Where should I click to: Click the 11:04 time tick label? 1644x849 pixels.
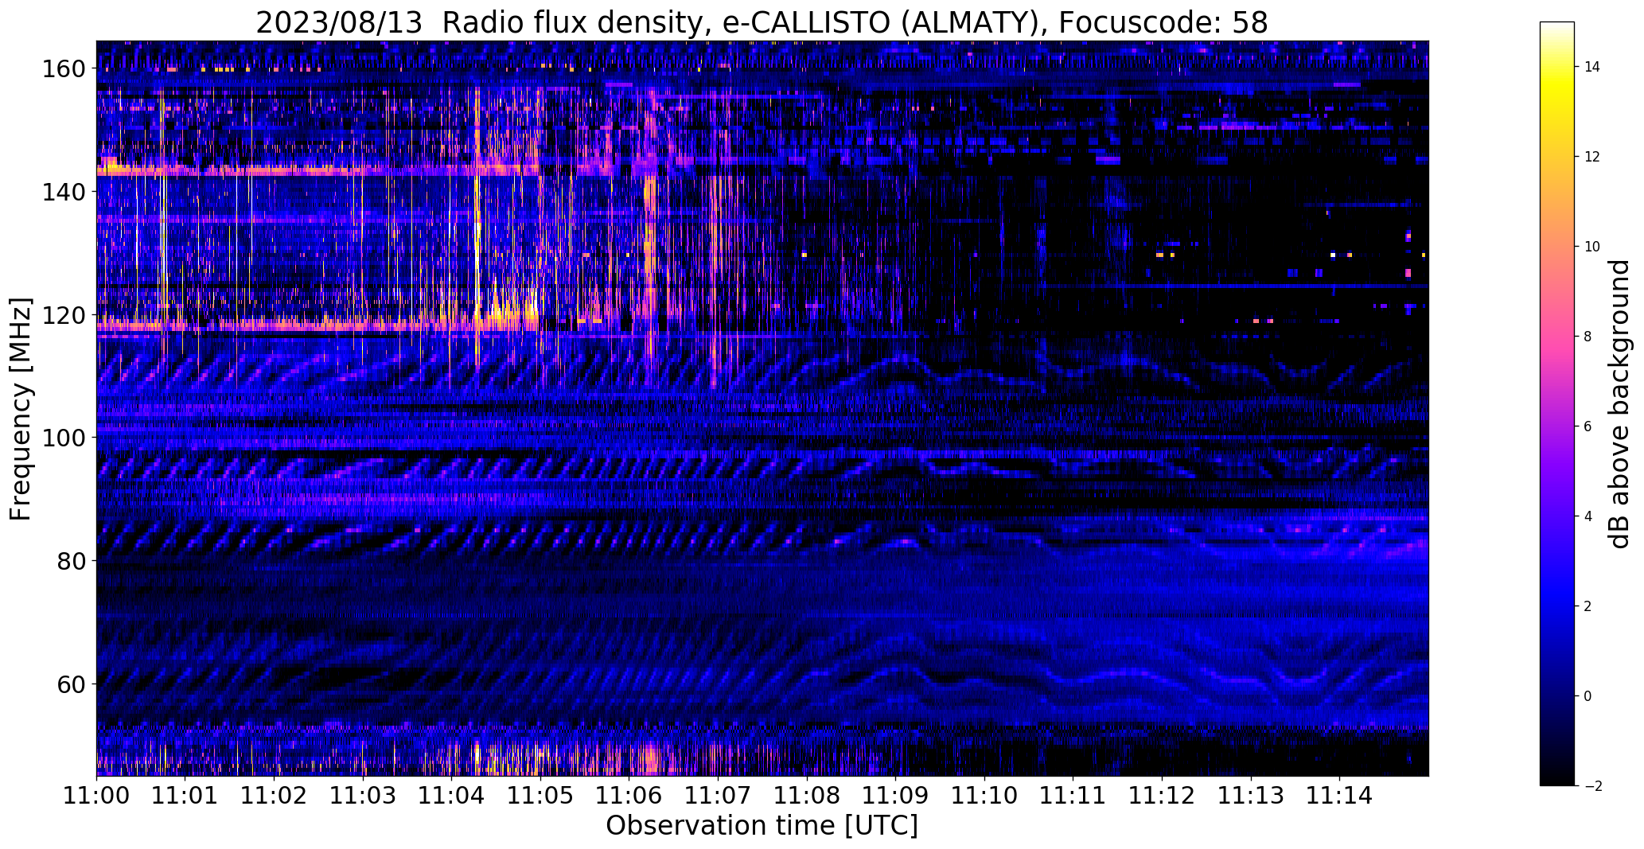(452, 794)
